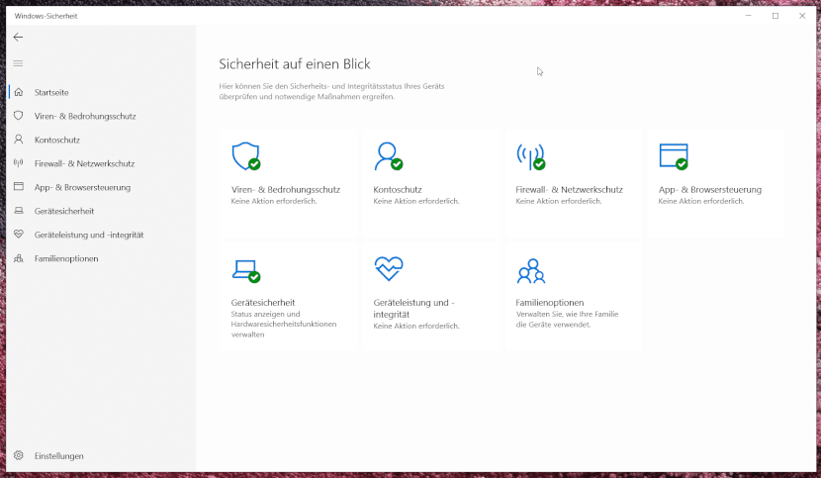Click the large shield icon for Viren- & Bedrohungsschutz
This screenshot has width=821, height=478.
coord(246,156)
